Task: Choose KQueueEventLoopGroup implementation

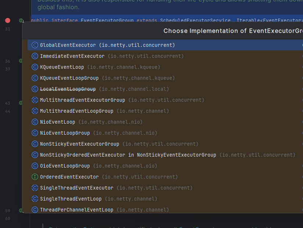Action: (x=165, y=78)
